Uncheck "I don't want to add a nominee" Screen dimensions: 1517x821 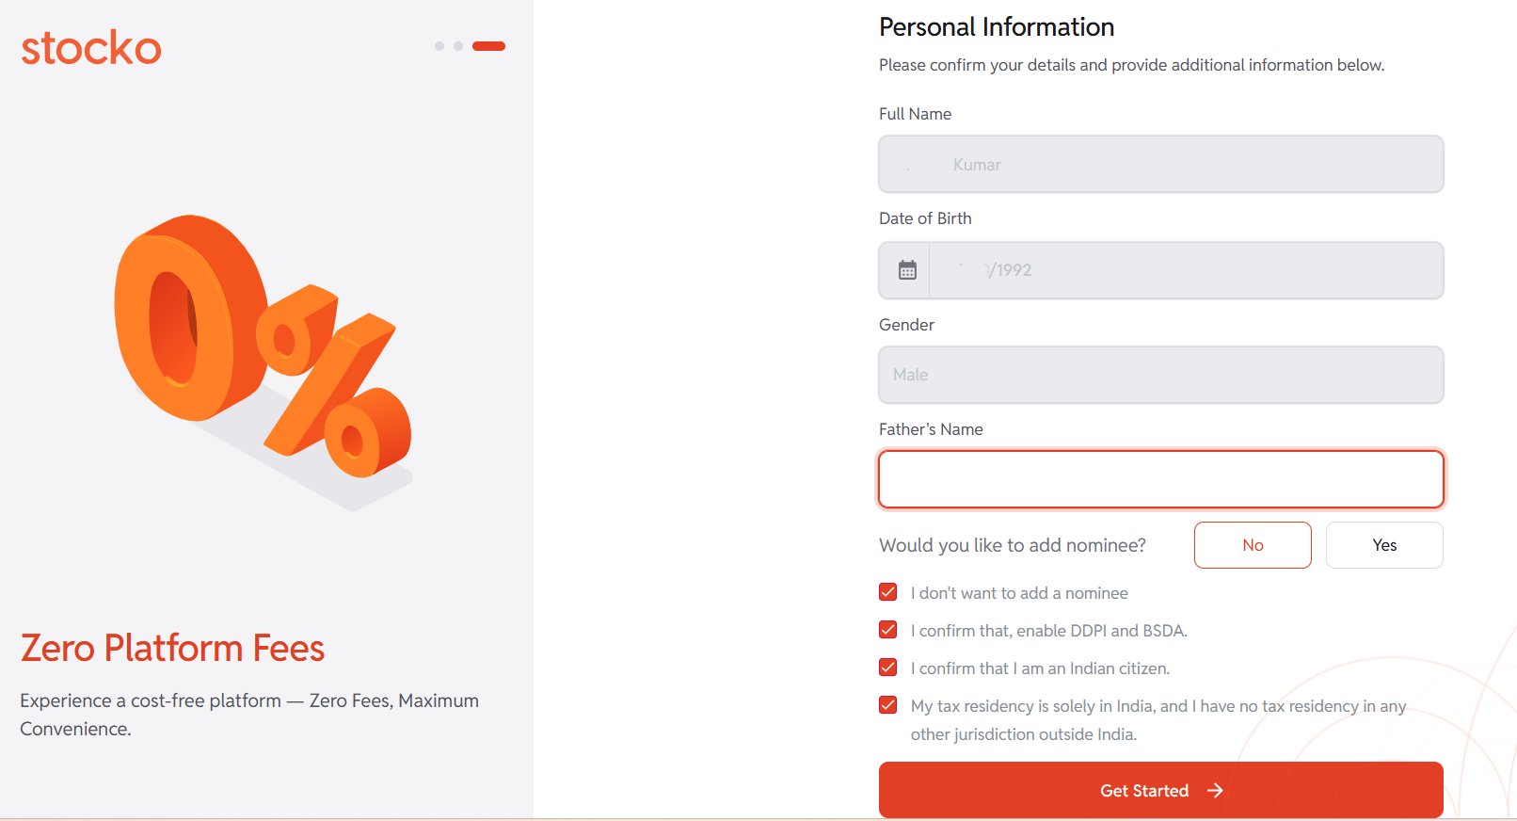pyautogui.click(x=888, y=592)
